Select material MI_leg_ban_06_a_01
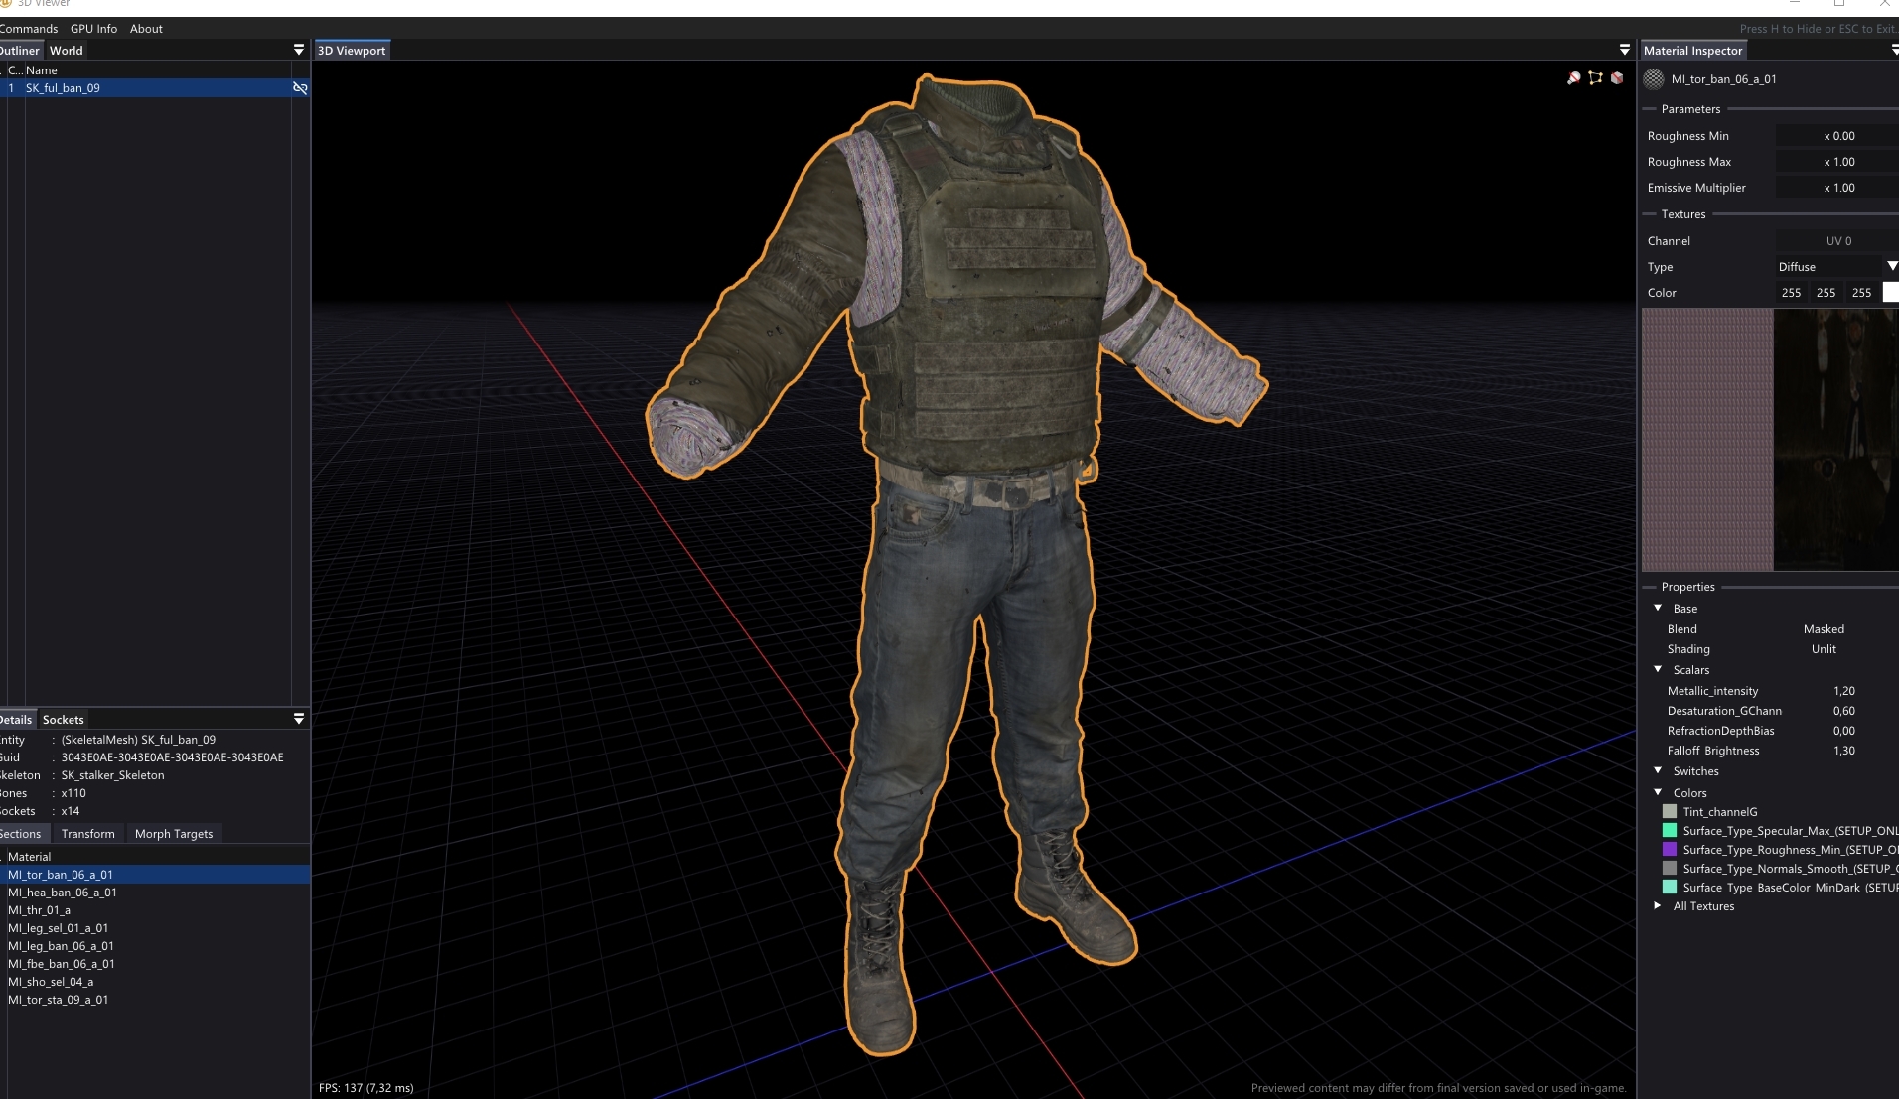Screen dimensions: 1899x1099 click(x=155, y=946)
